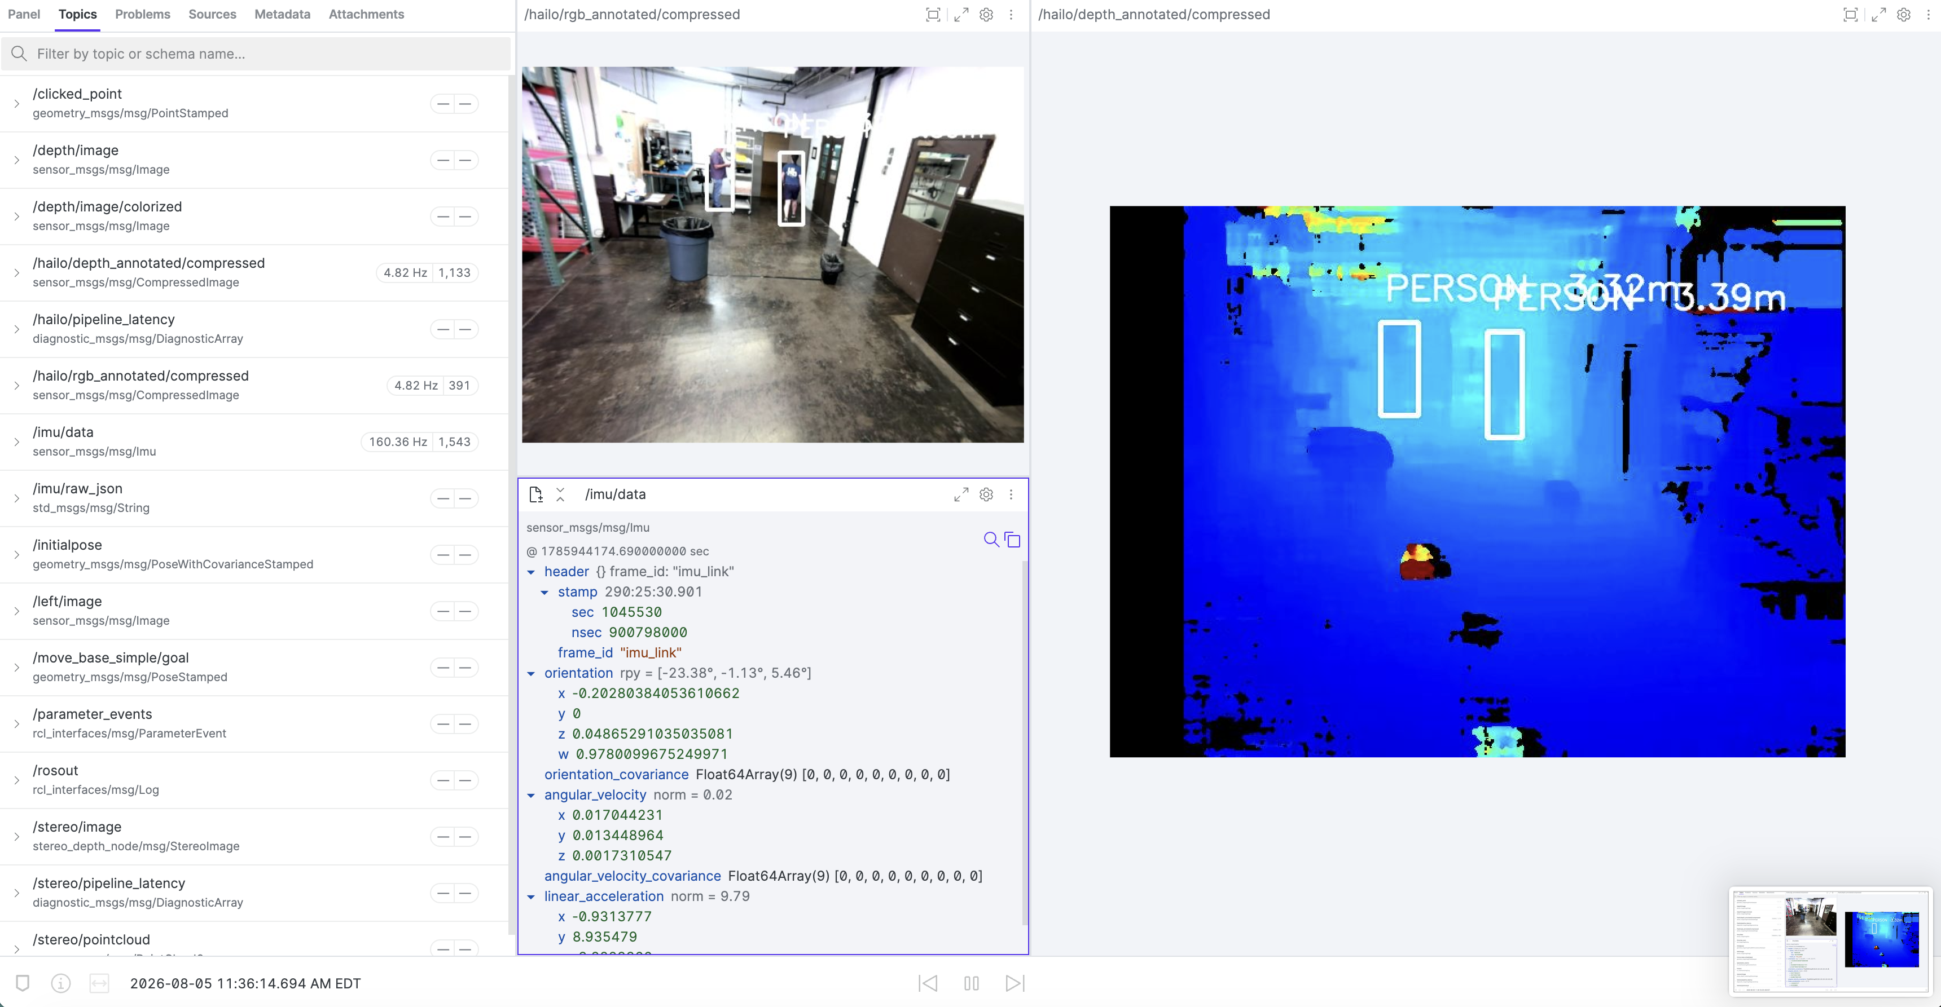Viewport: 1941px width, 1007px height.
Task: Select the /rosout topic row
Action: point(254,780)
